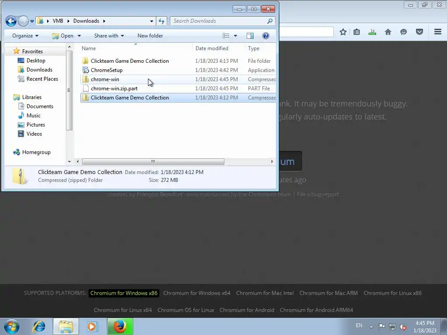The height and width of the screenshot is (335, 447).
Task: Open the Pocket icon in Firefox
Action: [419, 32]
